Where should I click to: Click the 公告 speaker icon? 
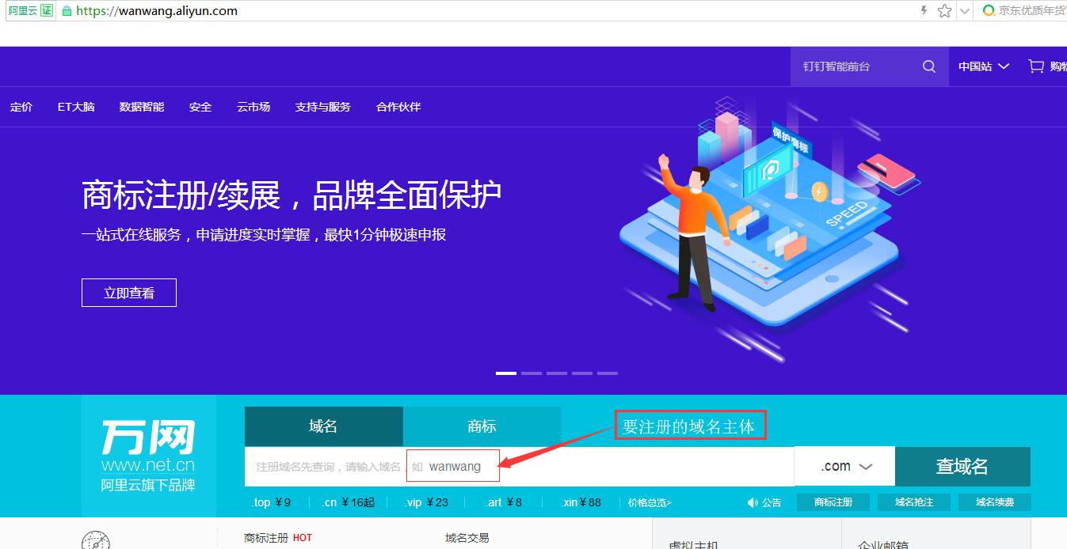[x=753, y=502]
